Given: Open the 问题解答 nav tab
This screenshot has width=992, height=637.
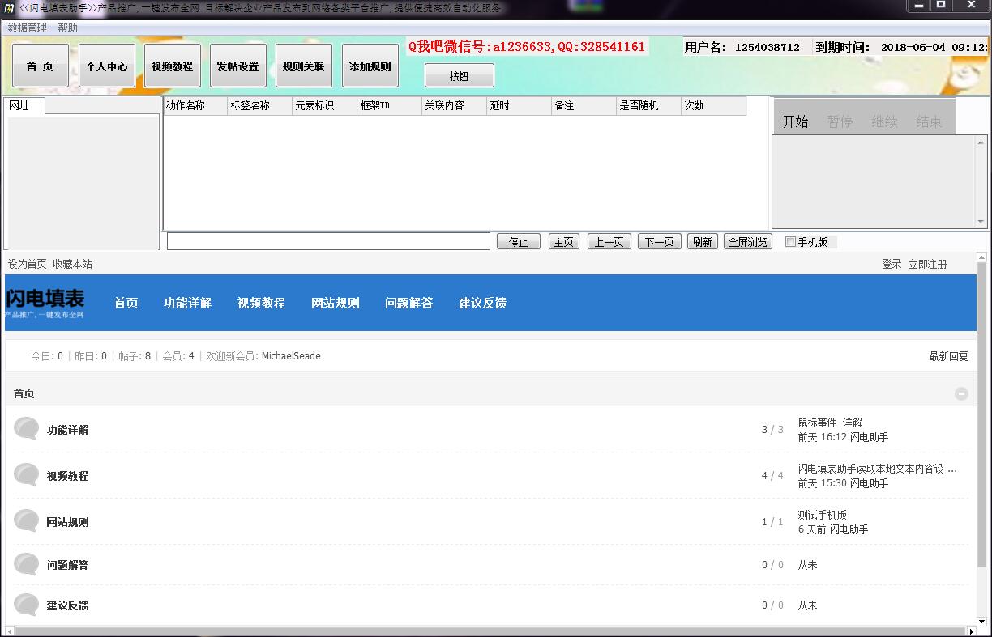Looking at the screenshot, I should tap(408, 303).
